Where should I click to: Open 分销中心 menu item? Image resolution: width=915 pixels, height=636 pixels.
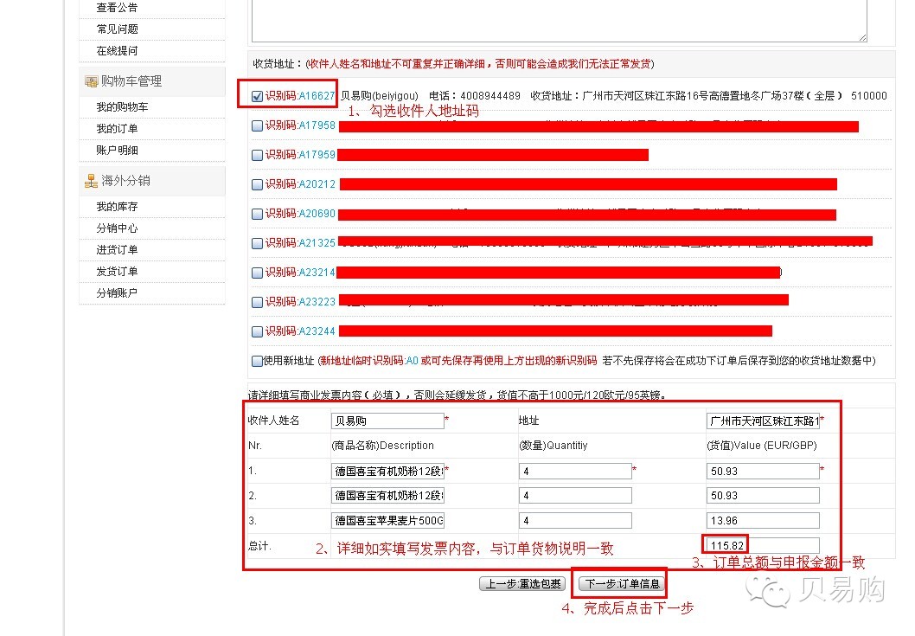tap(117, 228)
